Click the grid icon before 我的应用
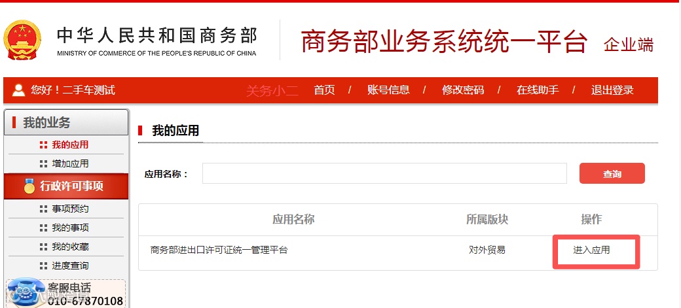Image resolution: width=681 pixels, height=308 pixels. click(43, 145)
